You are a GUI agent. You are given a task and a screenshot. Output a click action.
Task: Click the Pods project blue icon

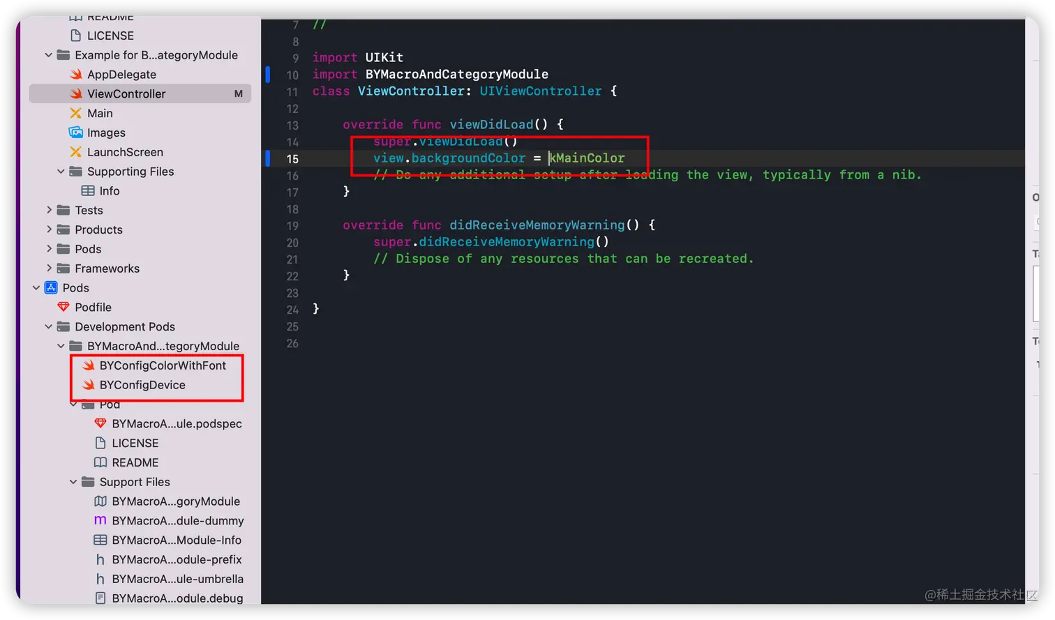(x=51, y=288)
